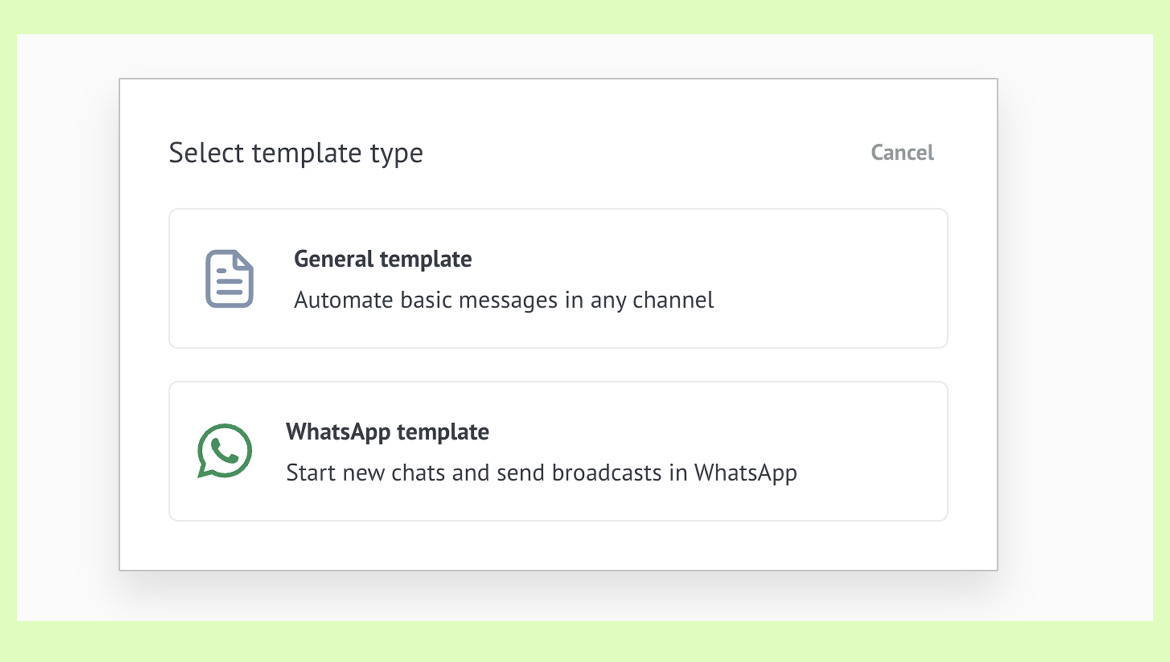Click the light green border above the dialog

(x=585, y=16)
